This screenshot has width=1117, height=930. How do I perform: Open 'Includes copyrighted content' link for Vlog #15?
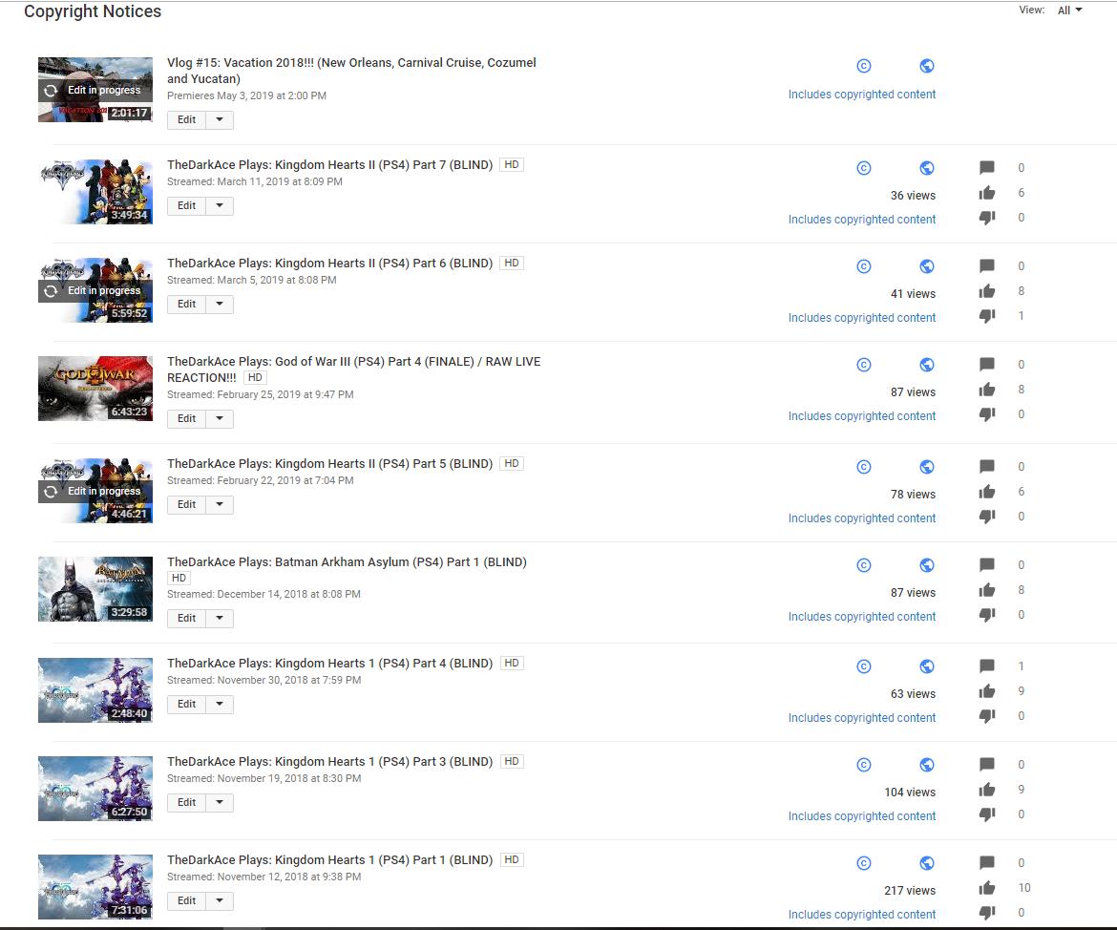(862, 95)
